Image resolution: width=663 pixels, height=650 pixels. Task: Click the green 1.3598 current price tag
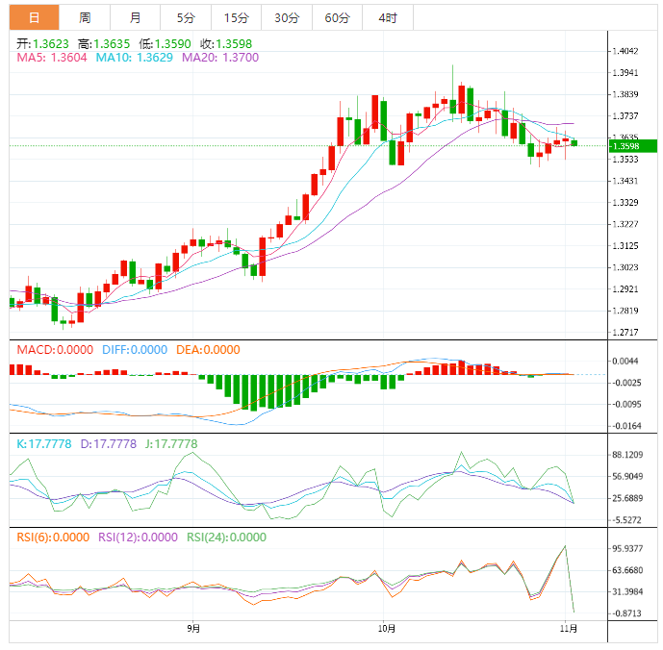632,146
